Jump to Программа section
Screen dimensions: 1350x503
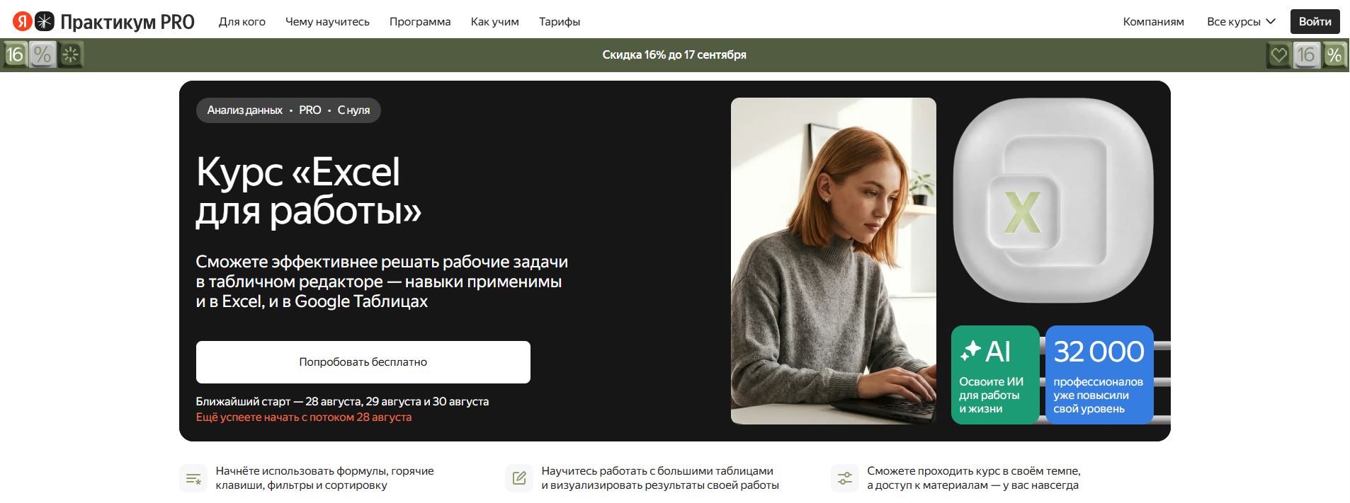pos(420,22)
